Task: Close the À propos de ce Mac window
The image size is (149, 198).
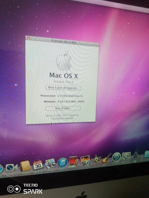Action: [x=28, y=38]
